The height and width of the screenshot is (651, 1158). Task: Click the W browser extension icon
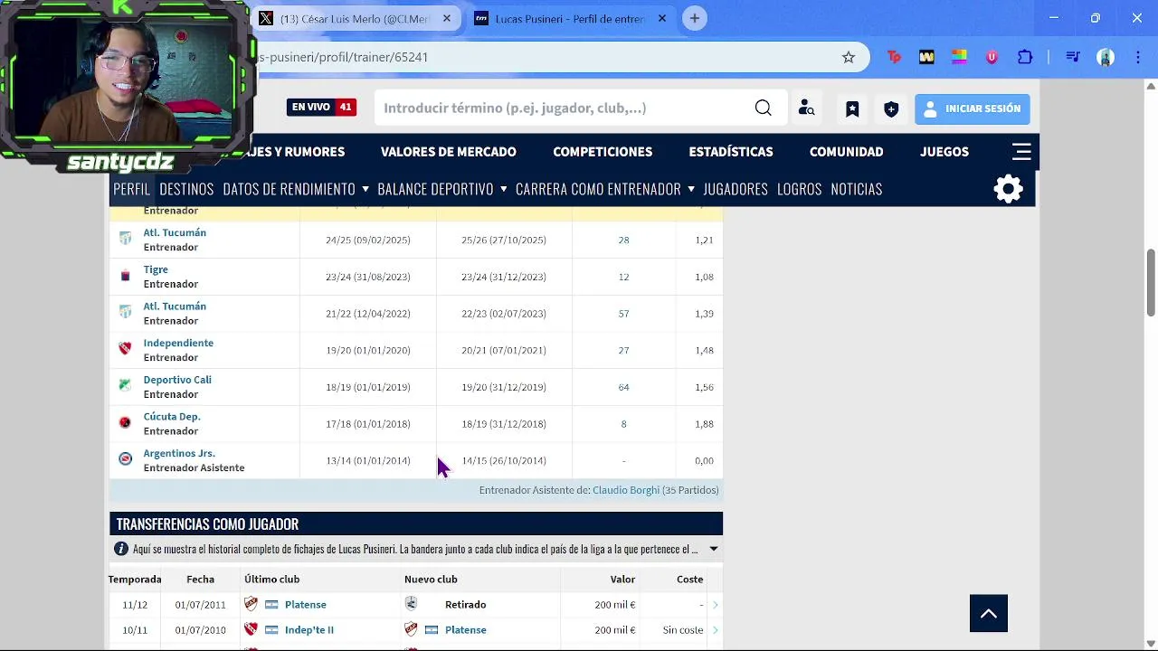[926, 57]
